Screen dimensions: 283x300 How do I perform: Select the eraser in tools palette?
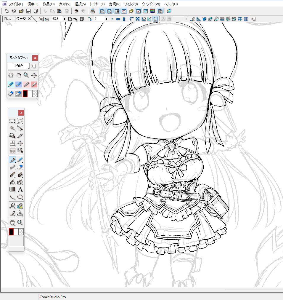(x=20, y=167)
